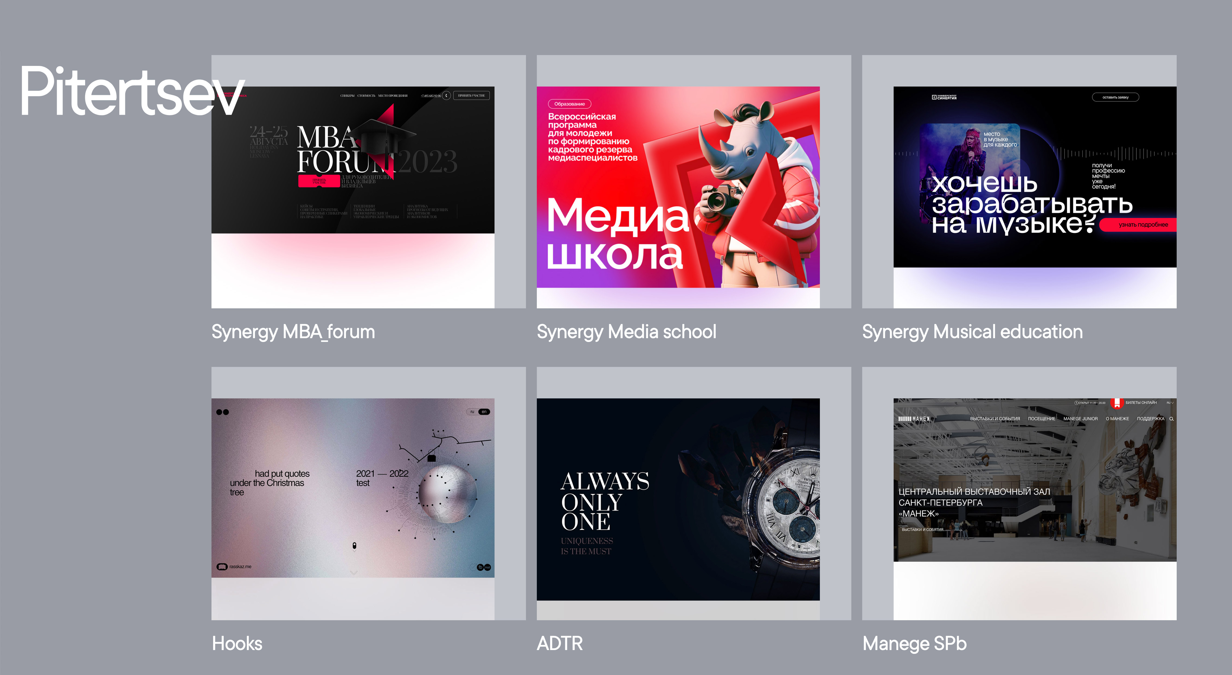1232x675 pixels.
Task: Open the Manege SPb project thumbnail
Action: (x=1019, y=493)
